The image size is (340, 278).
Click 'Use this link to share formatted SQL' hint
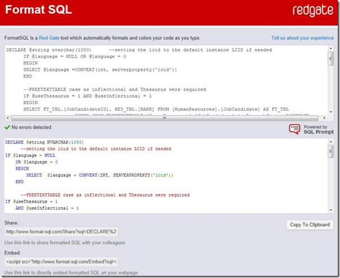click(x=65, y=243)
